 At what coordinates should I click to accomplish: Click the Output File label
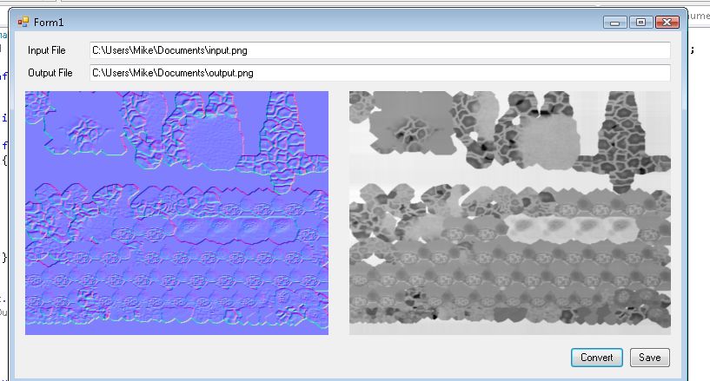(50, 73)
